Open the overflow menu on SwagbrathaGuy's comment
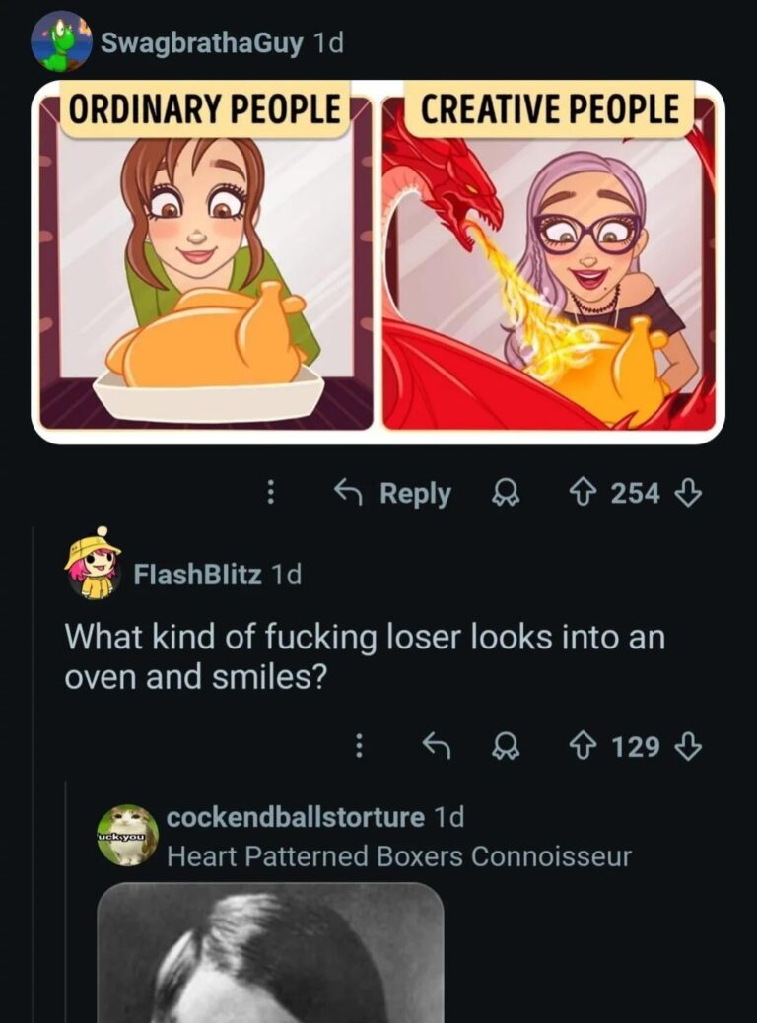Viewport: 757px width, 1023px height. tap(273, 492)
